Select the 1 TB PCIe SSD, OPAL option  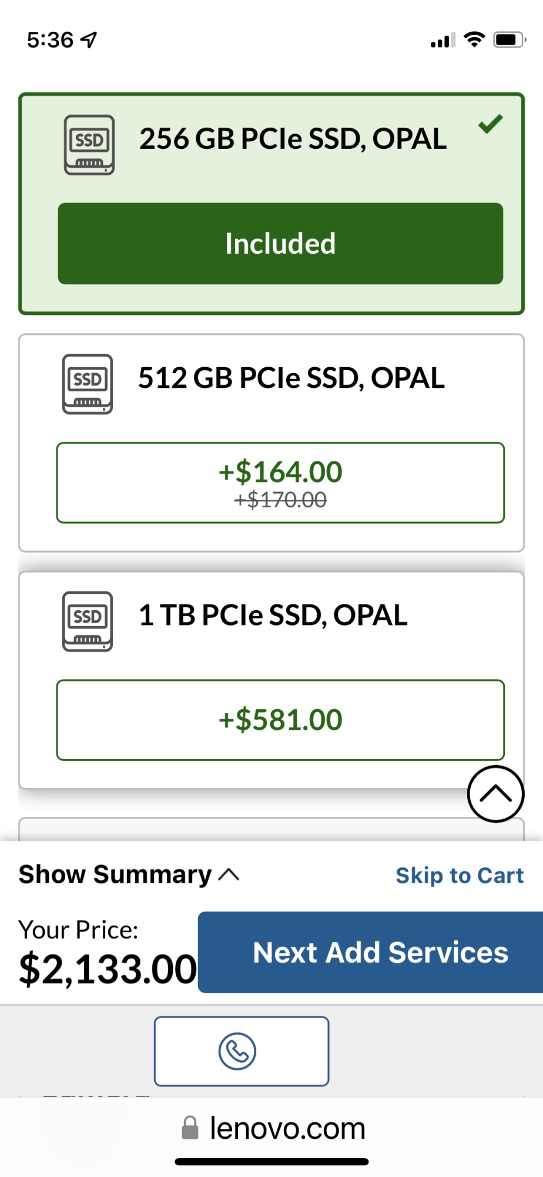[x=273, y=616]
